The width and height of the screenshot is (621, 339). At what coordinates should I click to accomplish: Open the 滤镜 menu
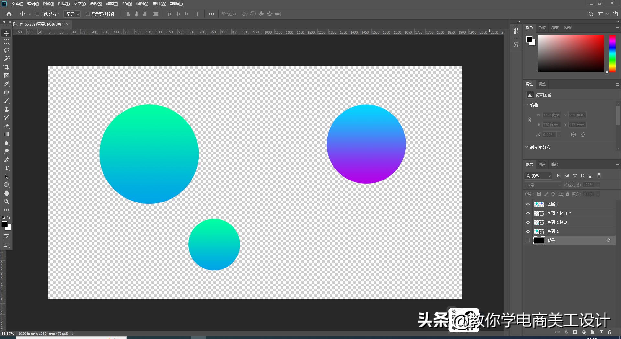pos(112,4)
